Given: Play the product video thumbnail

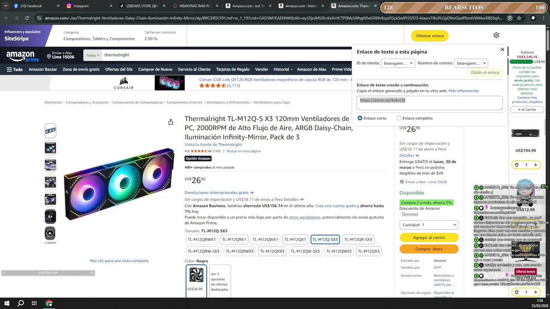Looking at the screenshot, I should point(50,233).
